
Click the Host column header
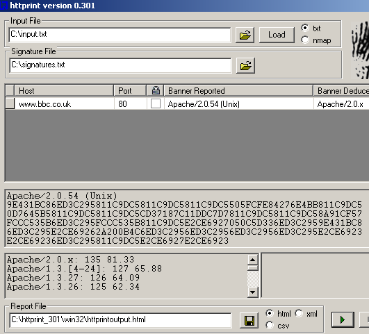click(x=64, y=90)
